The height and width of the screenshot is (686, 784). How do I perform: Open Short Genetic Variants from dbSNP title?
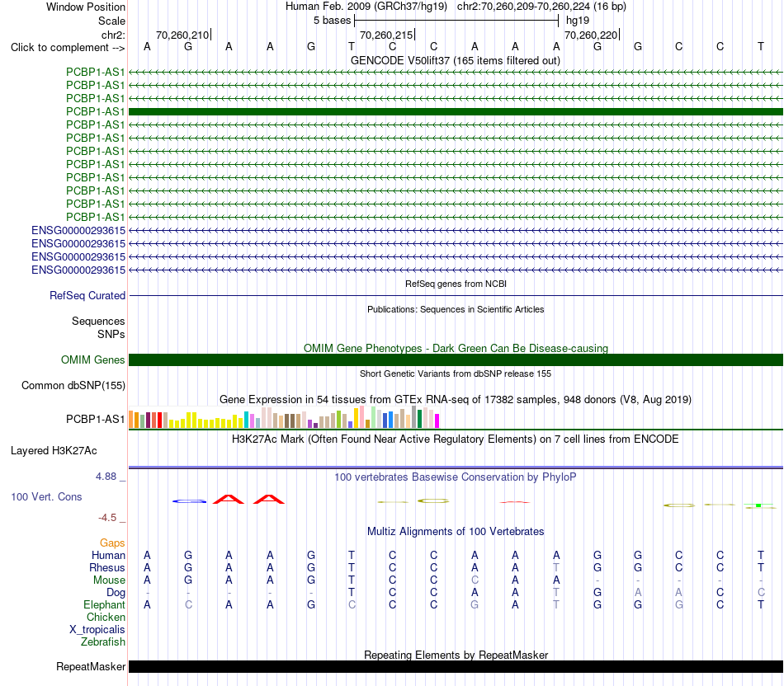click(456, 374)
